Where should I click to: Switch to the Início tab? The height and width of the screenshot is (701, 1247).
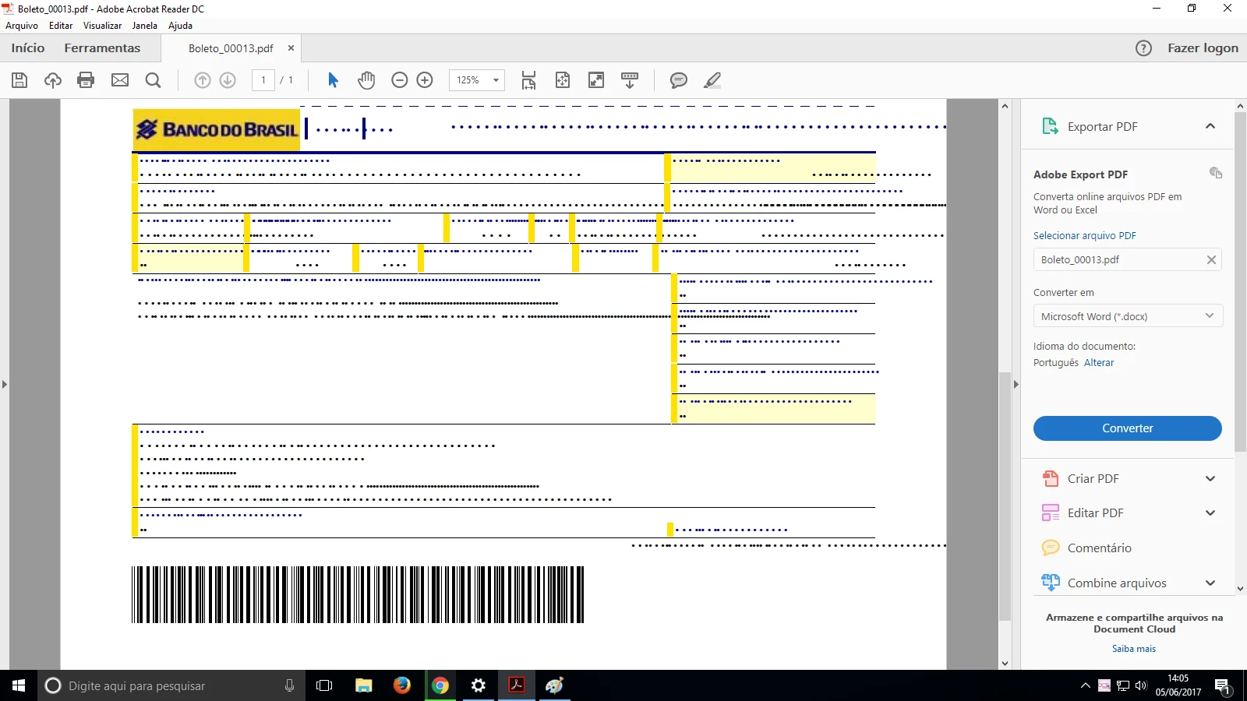28,48
